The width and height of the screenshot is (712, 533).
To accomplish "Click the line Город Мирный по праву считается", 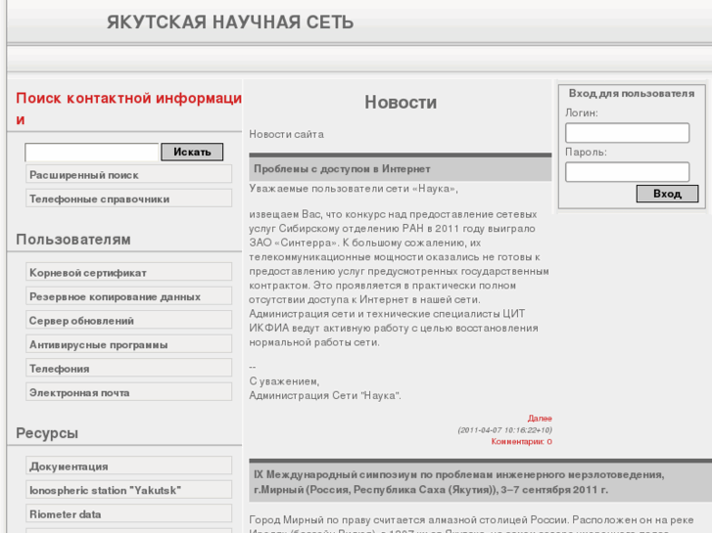I will pyautogui.click(x=471, y=520).
